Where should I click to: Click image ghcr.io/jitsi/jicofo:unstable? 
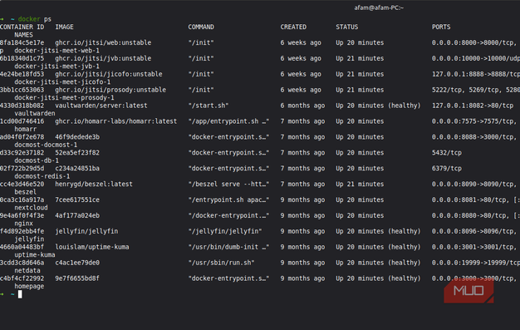point(109,74)
